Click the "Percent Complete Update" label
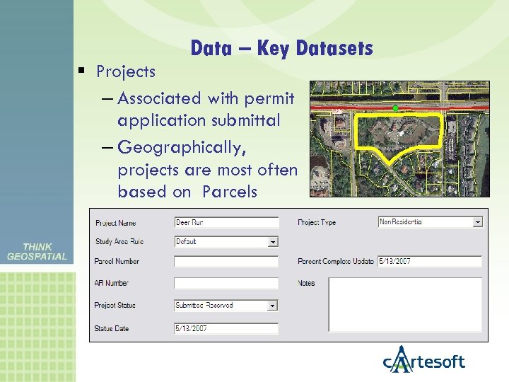 [336, 262]
